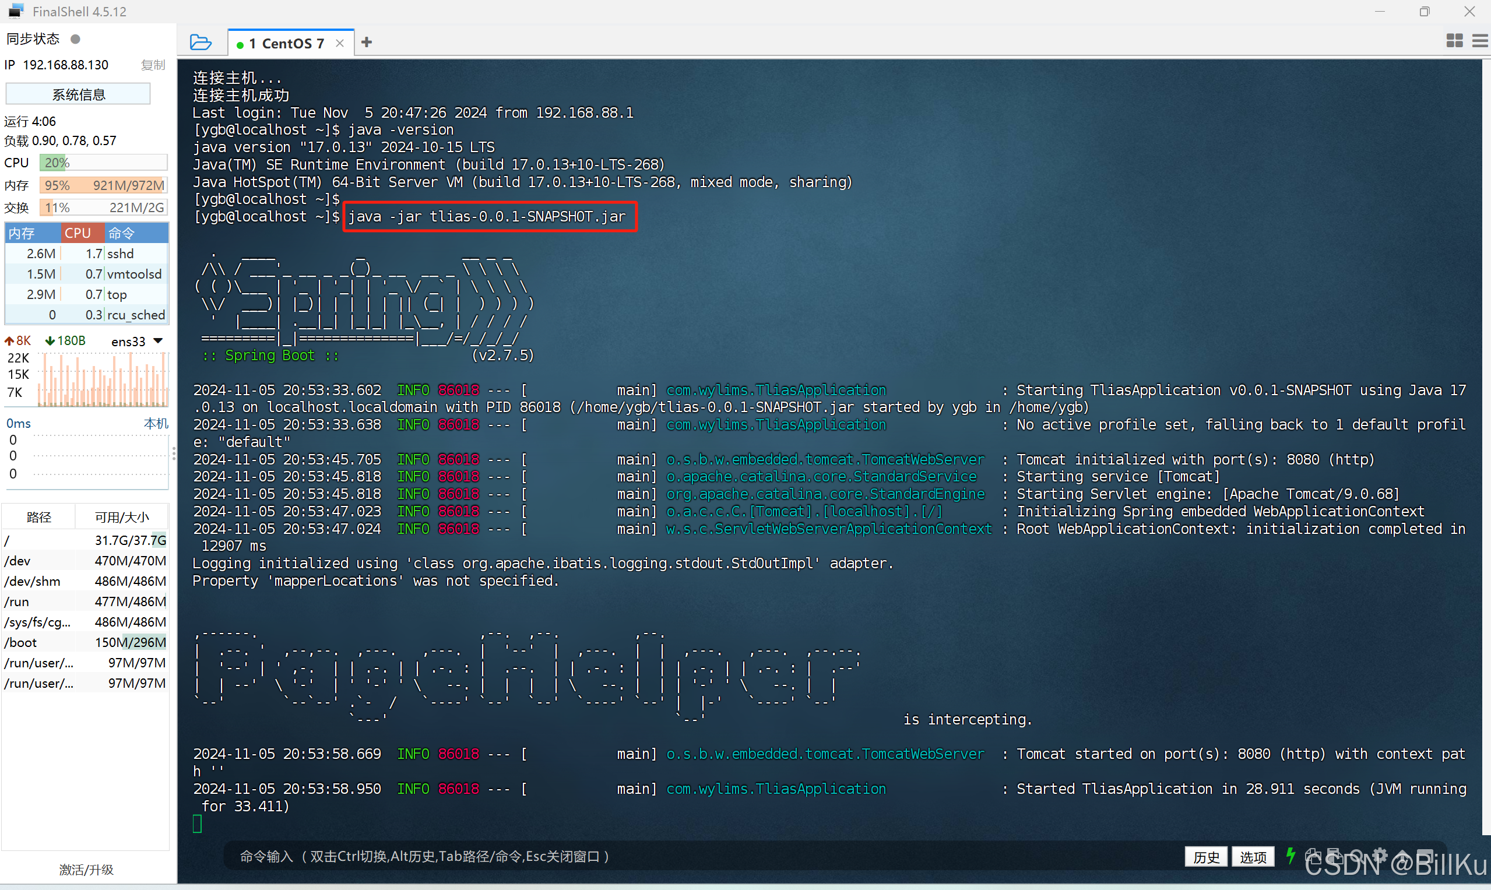Image resolution: width=1491 pixels, height=890 pixels.
Task: Click the java -jar tlias-0.0.1-SNAPSHOT.jar command text
Action: click(x=487, y=216)
